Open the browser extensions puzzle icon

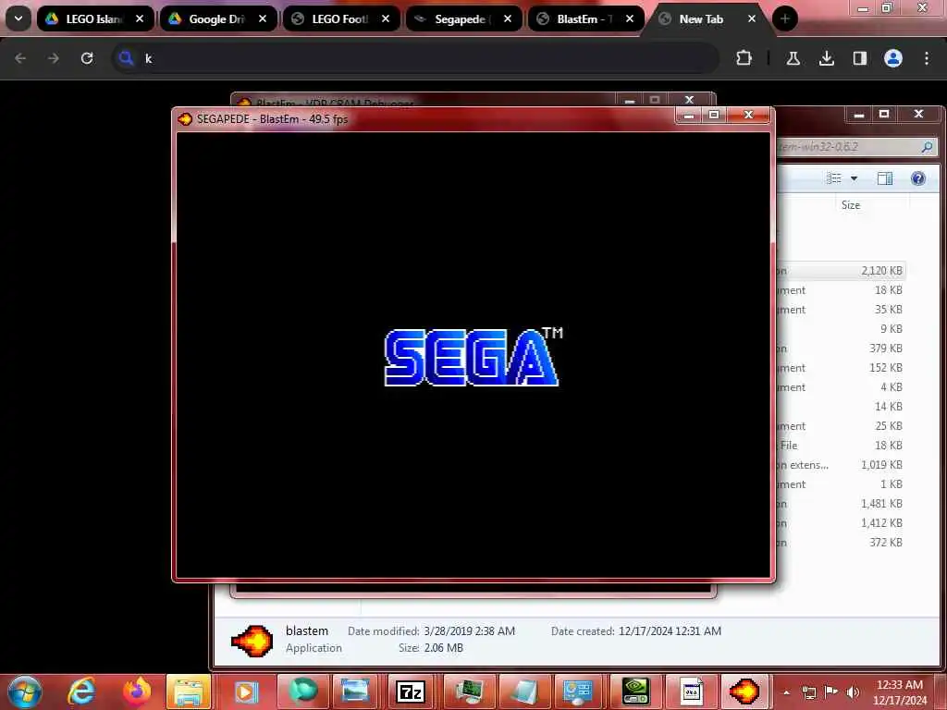coord(744,58)
